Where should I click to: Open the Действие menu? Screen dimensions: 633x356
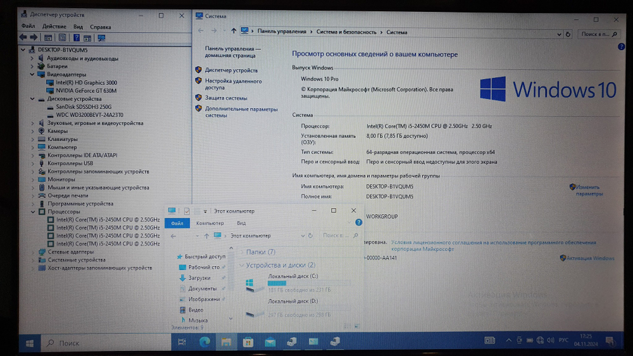[54, 26]
